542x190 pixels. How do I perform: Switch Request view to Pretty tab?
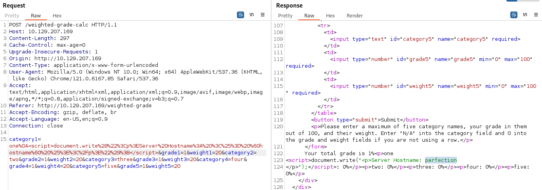coord(12,16)
